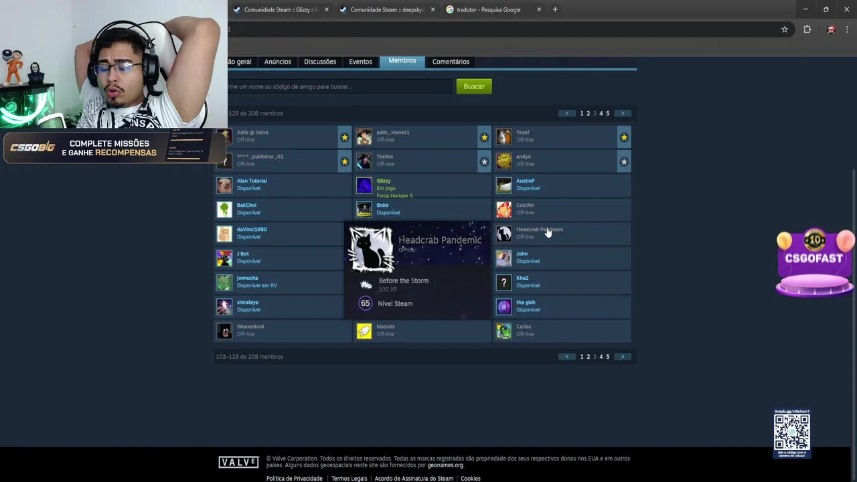
Task: Click Alan Tutorial's profile avatar
Action: [224, 185]
